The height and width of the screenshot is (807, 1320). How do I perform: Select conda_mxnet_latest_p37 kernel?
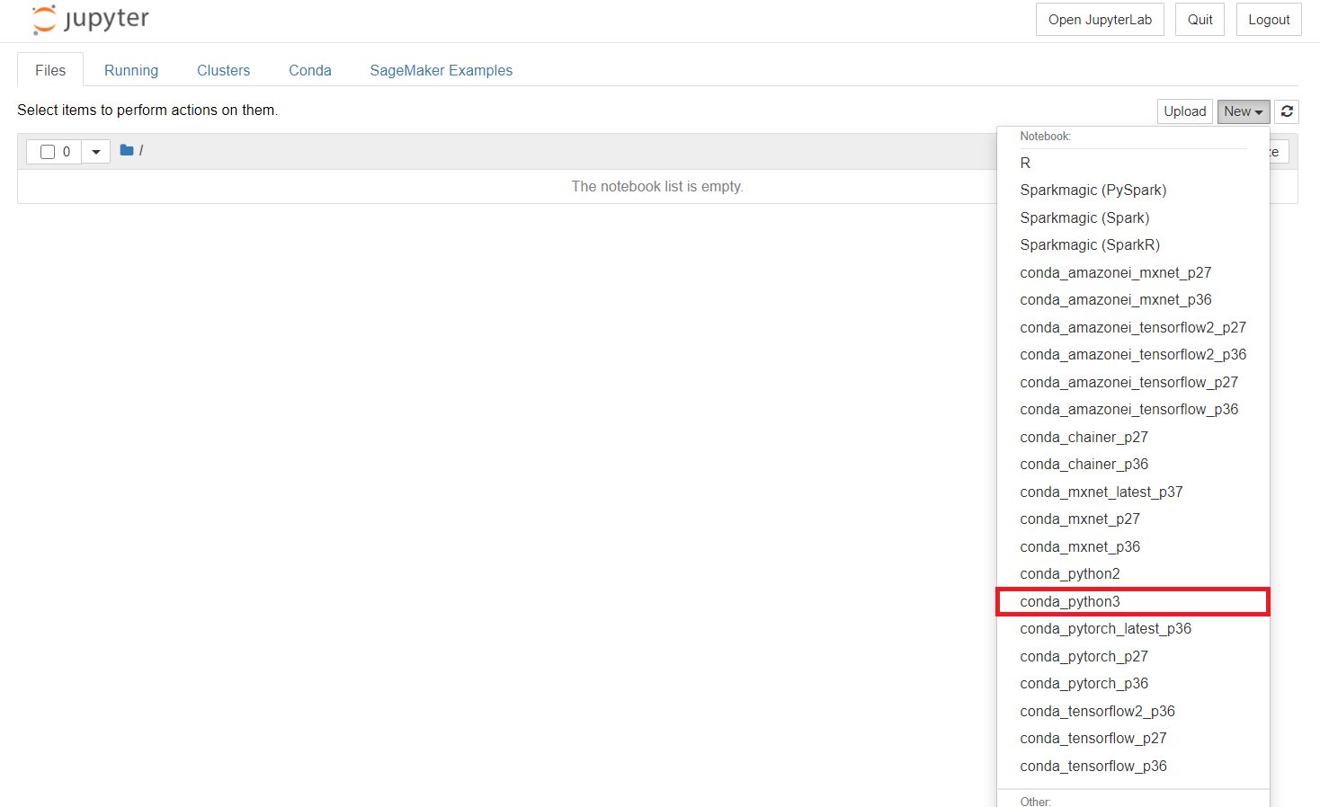pyautogui.click(x=1133, y=492)
